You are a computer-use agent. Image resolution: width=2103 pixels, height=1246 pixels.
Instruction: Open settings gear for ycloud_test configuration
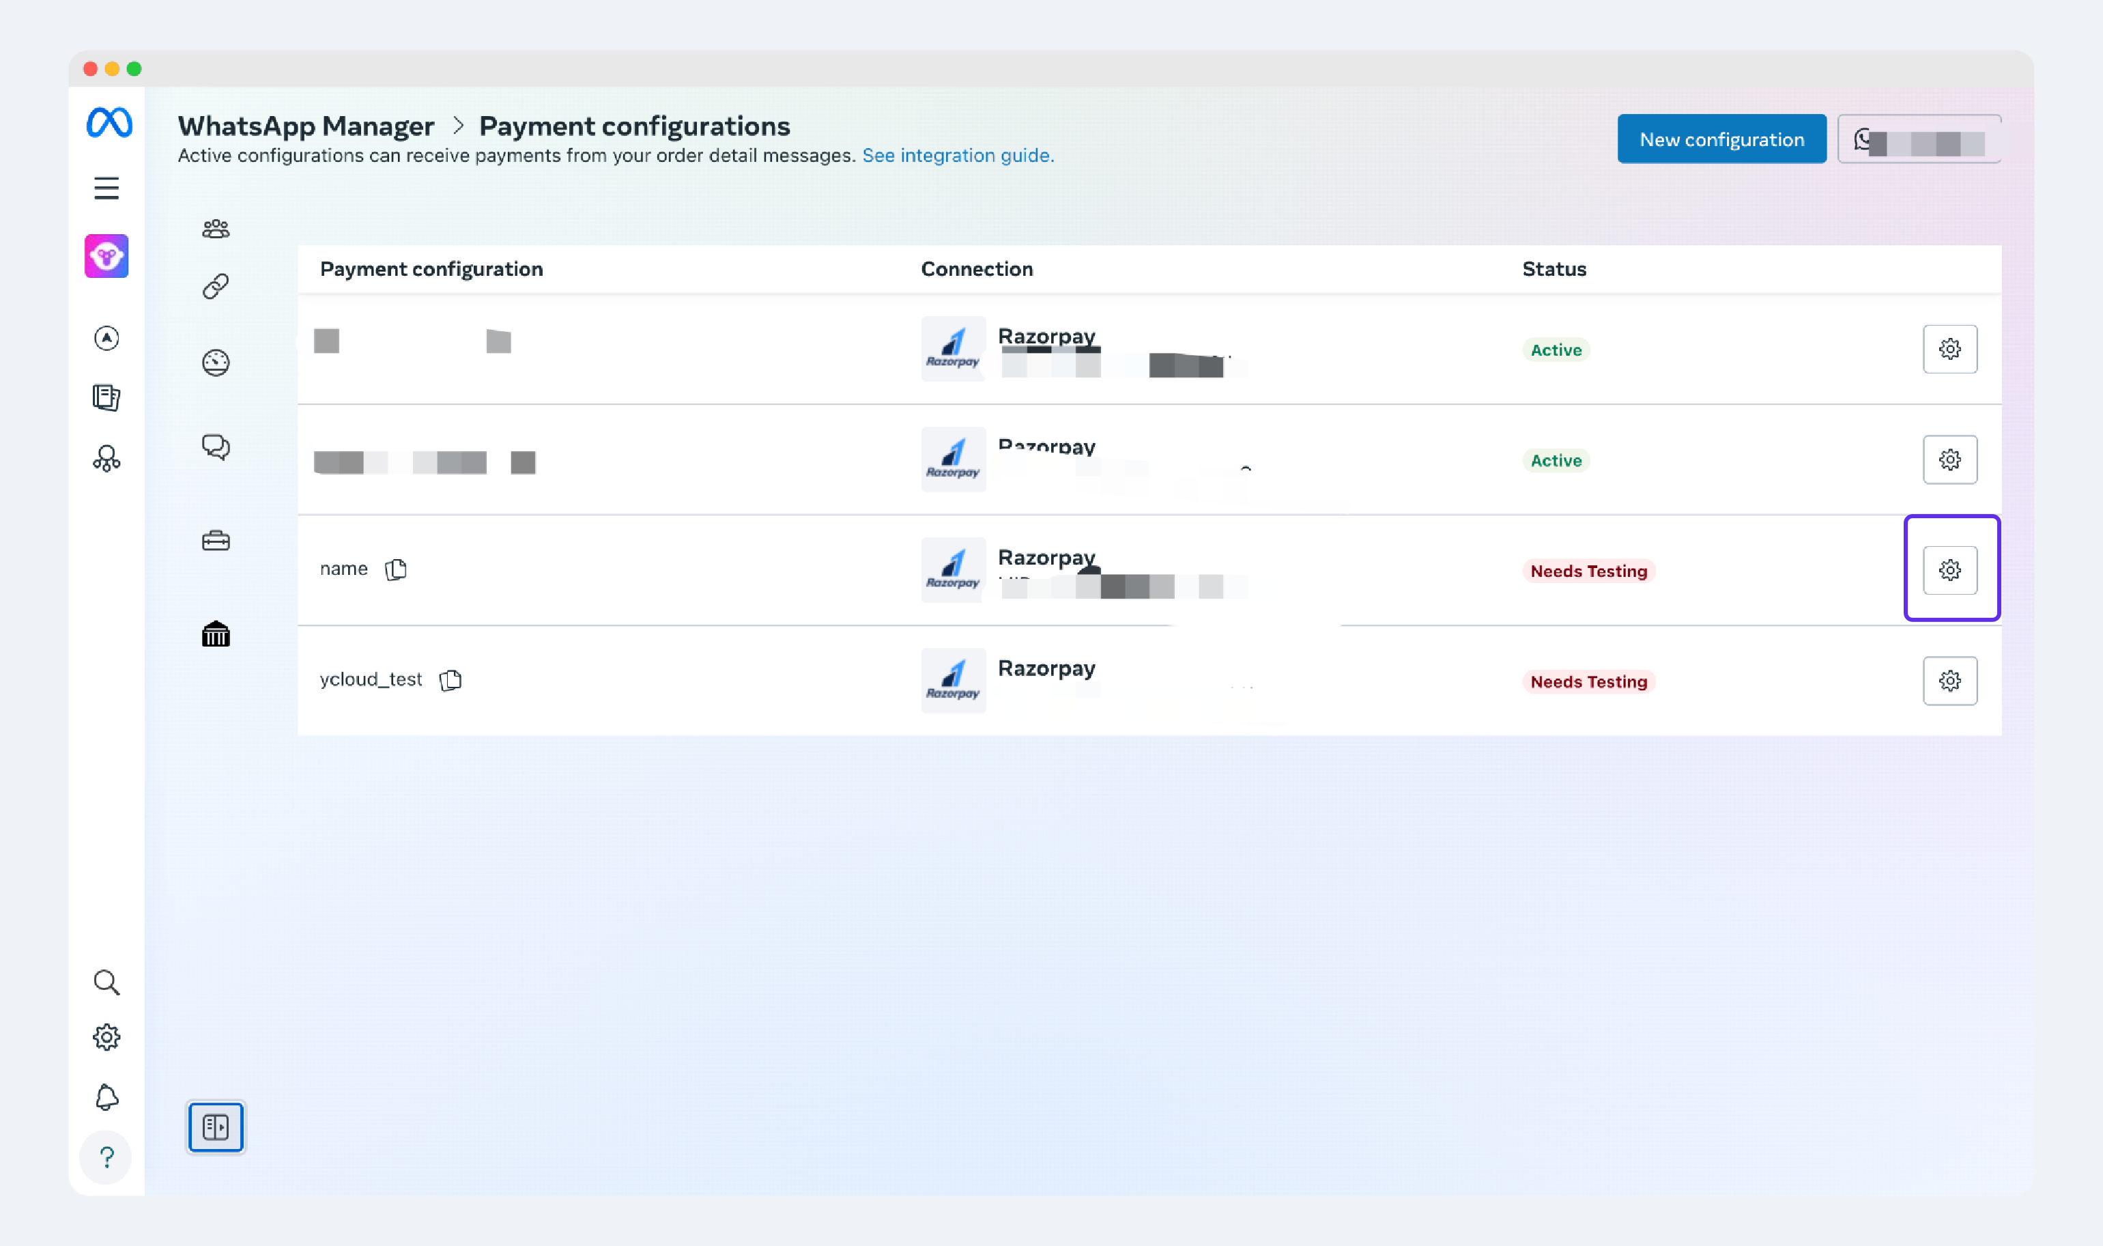click(1949, 681)
